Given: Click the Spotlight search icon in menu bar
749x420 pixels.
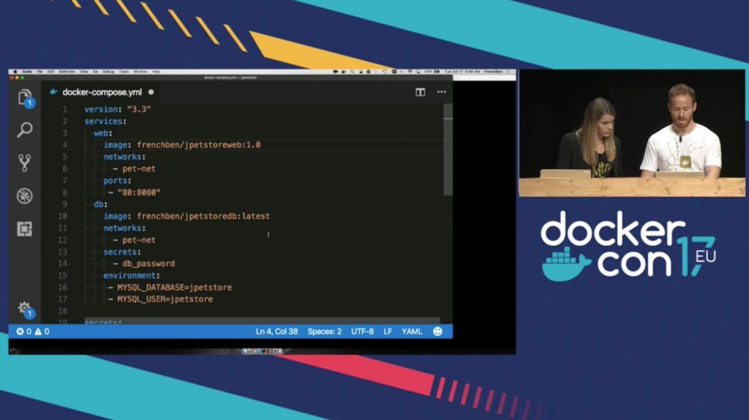Looking at the screenshot, I should coord(352,72).
